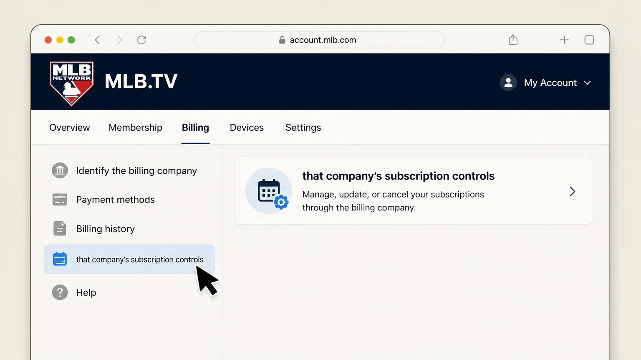Click the browser forward arrow
This screenshot has width=641, height=360.
point(120,40)
